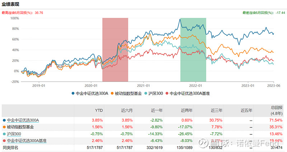Toggle 中金中证优选300A series in chart legend
The image size is (287, 152).
coord(91,93)
